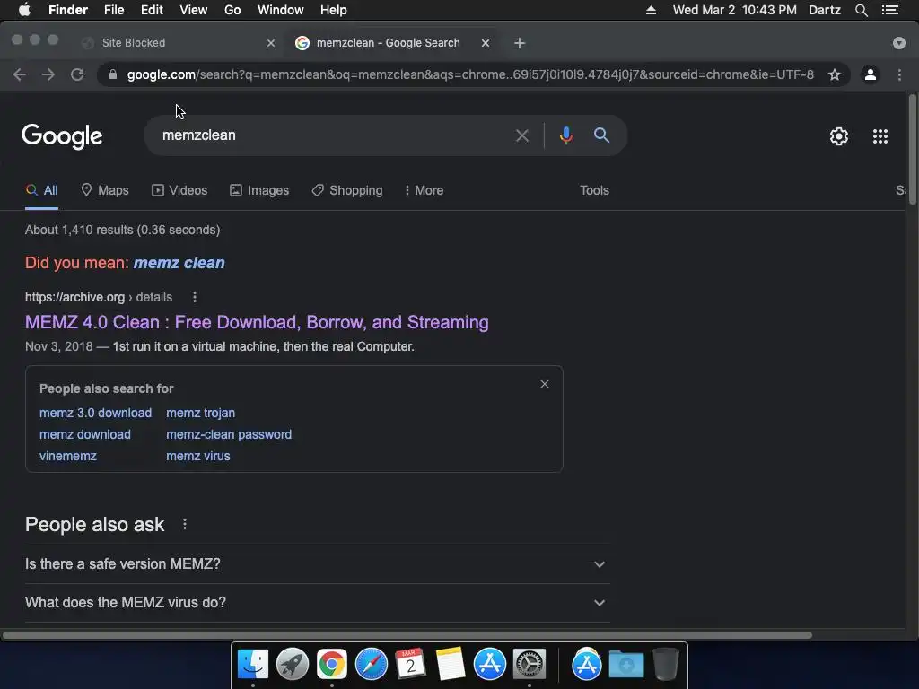Open the memz 3.0 download suggestion
The image size is (919, 689).
95,413
